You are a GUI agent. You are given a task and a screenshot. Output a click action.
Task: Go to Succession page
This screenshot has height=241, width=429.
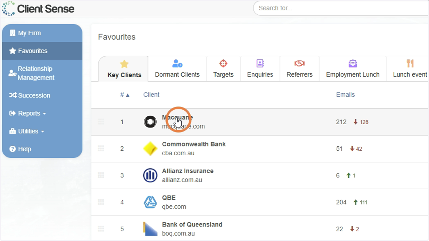pos(42,95)
